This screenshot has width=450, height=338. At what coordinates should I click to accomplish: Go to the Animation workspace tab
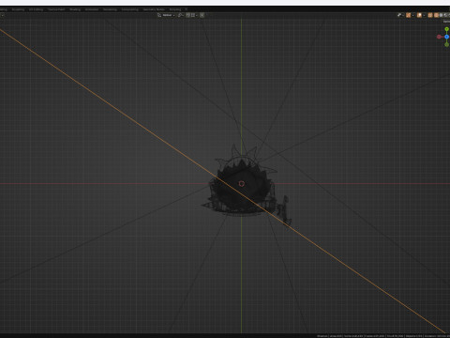(x=92, y=9)
